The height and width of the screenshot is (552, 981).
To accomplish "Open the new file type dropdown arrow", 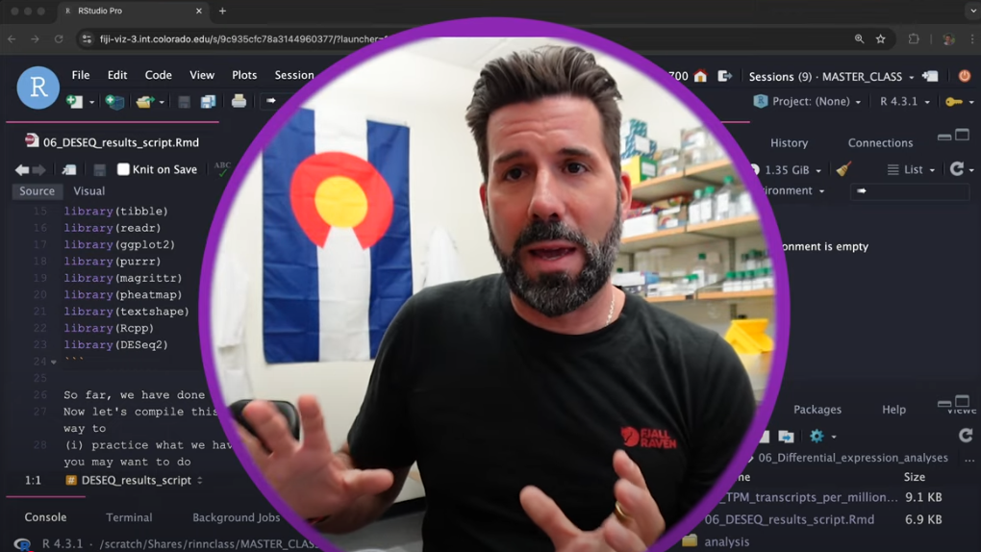I will pyautogui.click(x=91, y=102).
